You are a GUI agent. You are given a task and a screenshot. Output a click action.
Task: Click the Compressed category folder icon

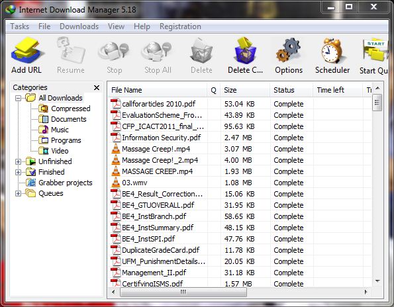pyautogui.click(x=44, y=109)
